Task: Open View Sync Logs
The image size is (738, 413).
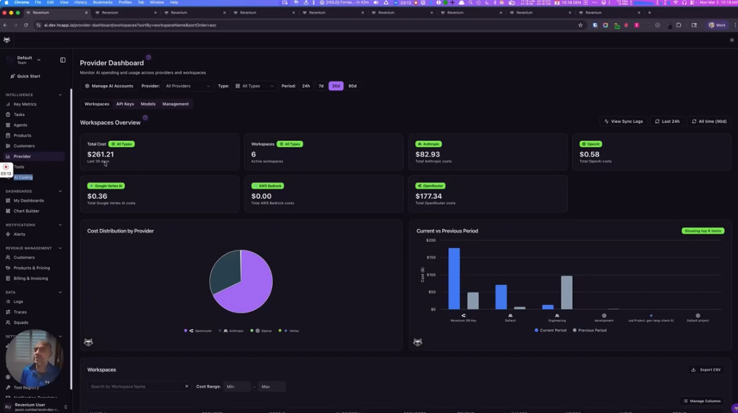Action: (x=623, y=121)
